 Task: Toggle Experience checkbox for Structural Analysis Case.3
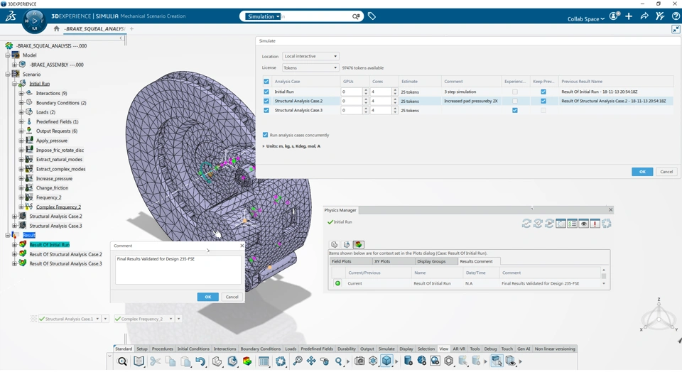tap(515, 110)
